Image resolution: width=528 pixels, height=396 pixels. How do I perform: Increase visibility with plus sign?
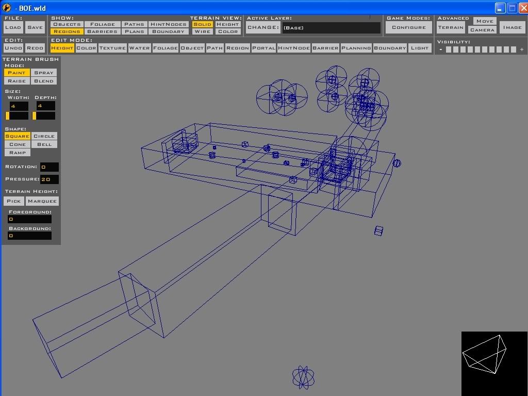click(x=522, y=49)
